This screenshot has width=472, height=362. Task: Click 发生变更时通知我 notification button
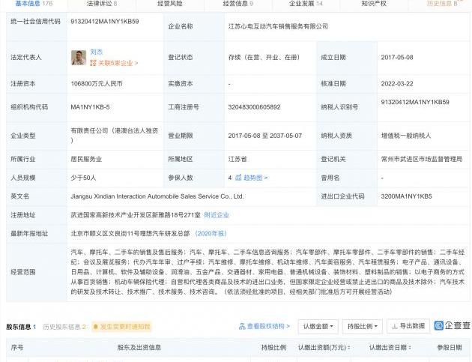121,327
